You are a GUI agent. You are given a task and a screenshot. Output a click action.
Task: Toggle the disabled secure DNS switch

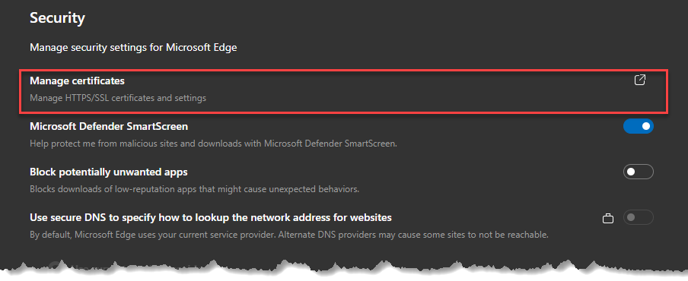point(639,217)
